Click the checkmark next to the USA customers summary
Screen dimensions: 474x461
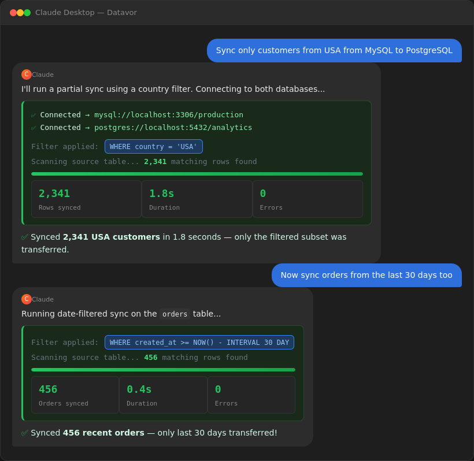pos(24,237)
